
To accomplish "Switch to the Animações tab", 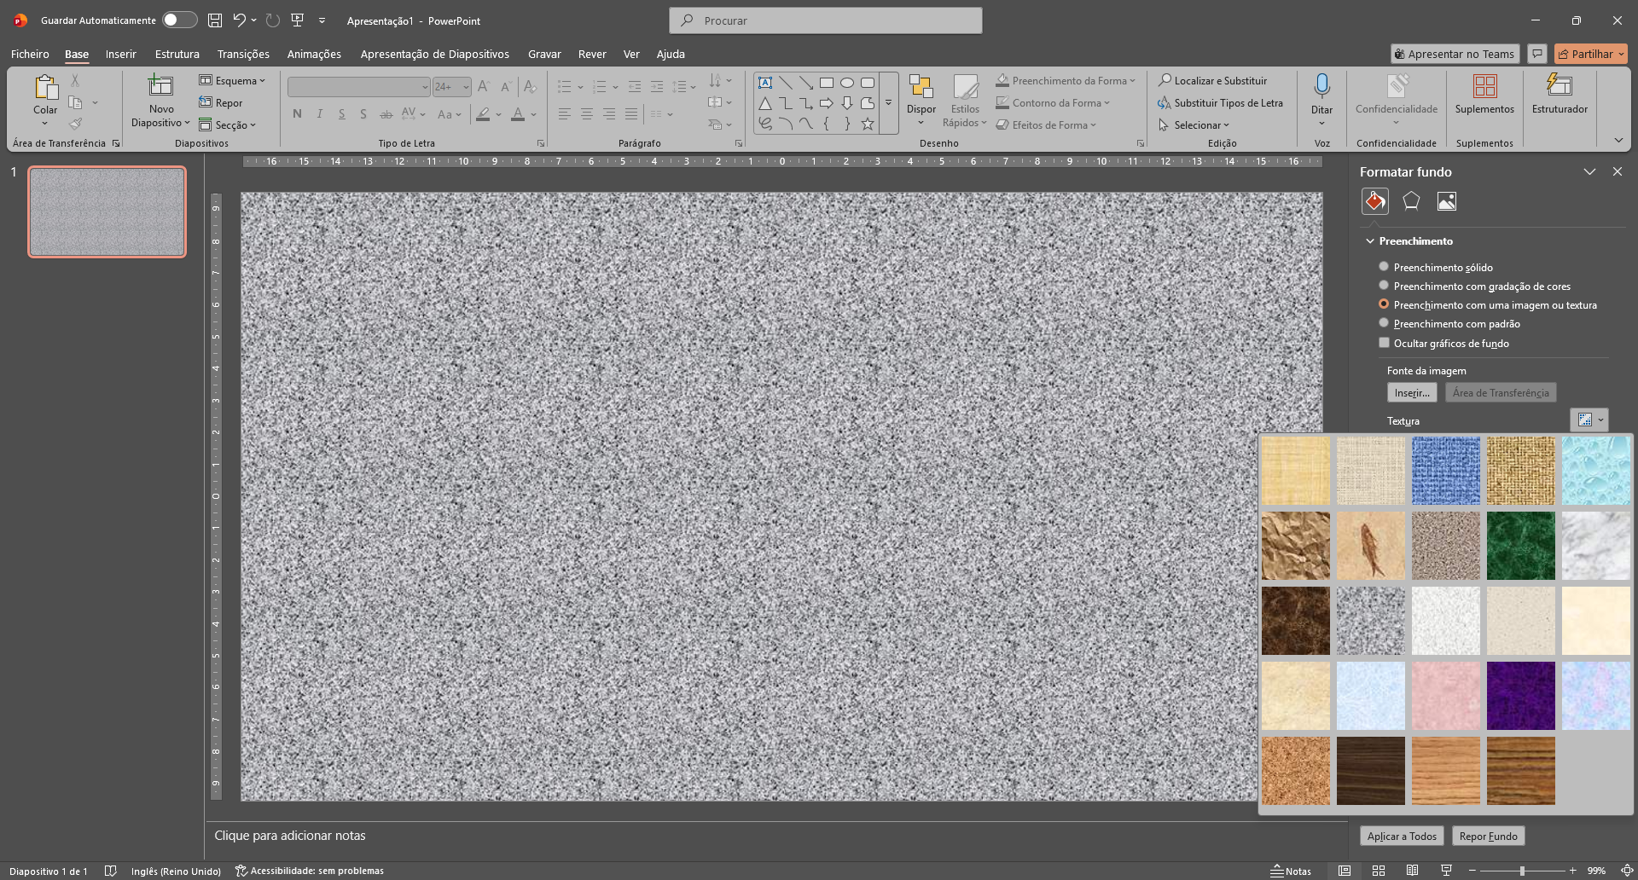I will point(314,54).
